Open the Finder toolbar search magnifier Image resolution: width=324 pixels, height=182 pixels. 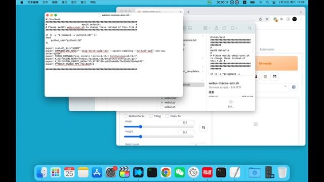(x=250, y=28)
